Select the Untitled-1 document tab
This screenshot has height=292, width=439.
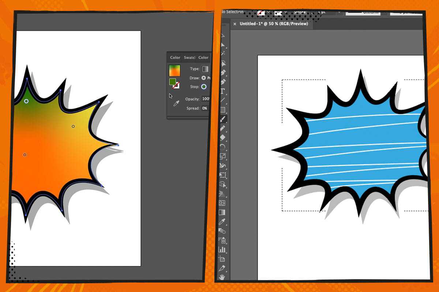point(274,23)
